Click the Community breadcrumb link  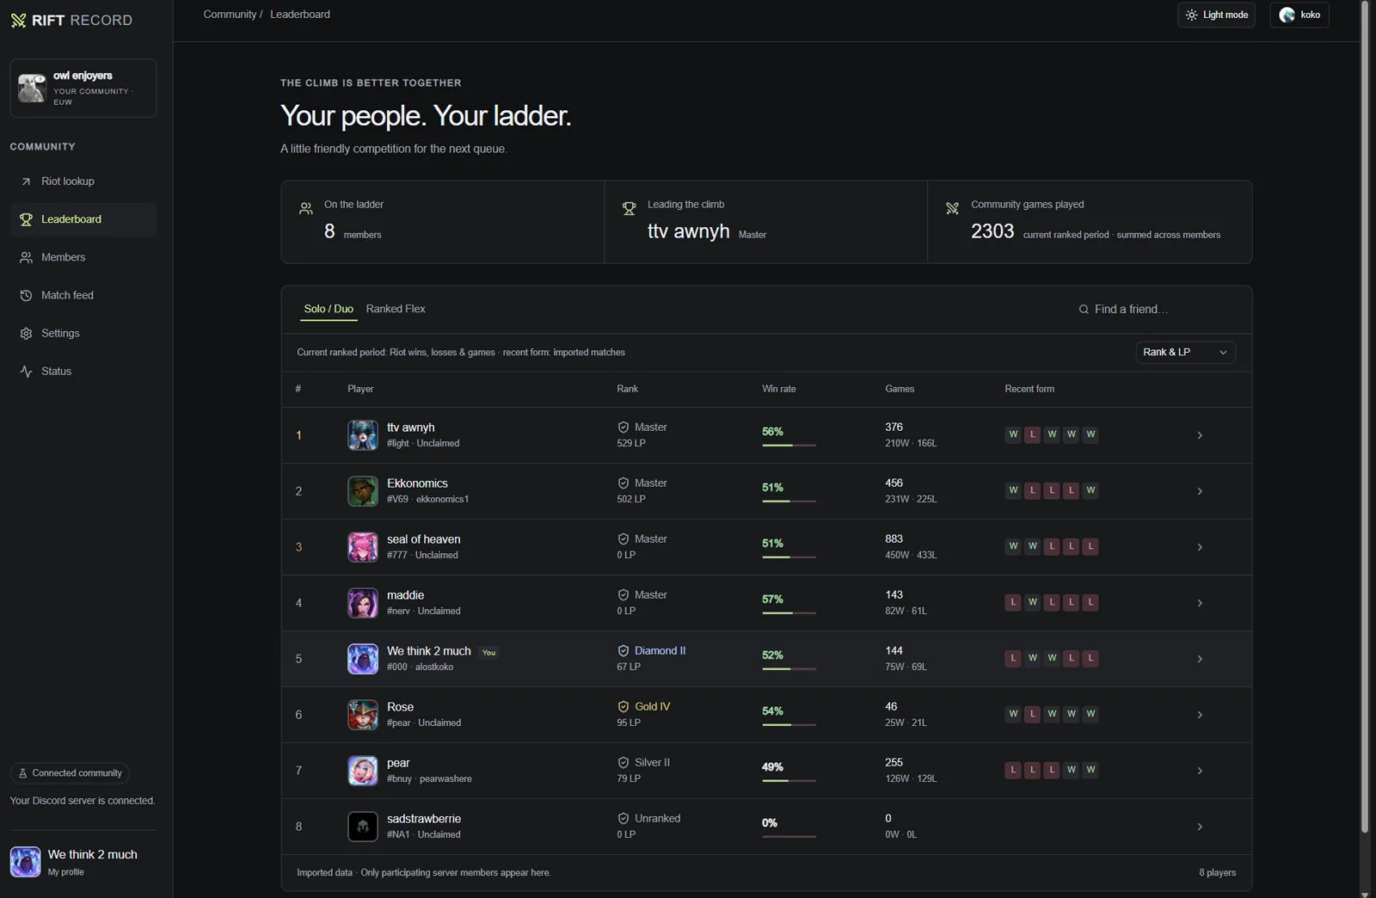[x=230, y=15]
